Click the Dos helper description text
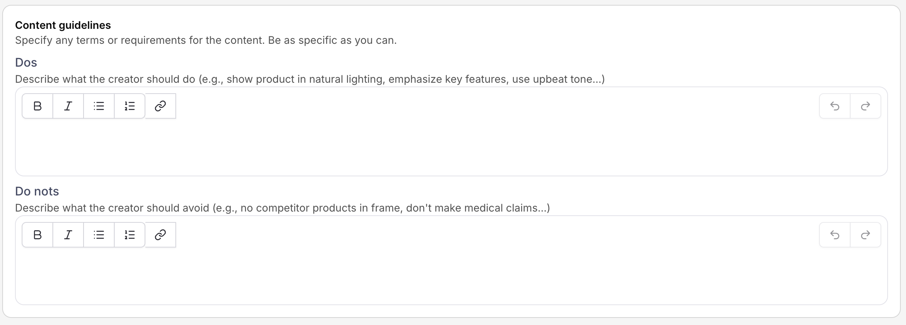 pos(310,79)
